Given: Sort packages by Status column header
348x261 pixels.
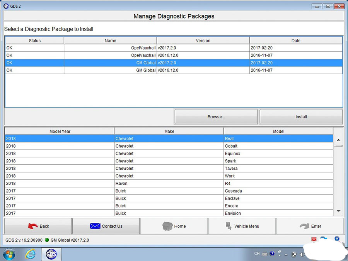Looking at the screenshot, I should click(x=35, y=40).
